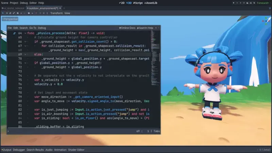Collapse the for loop at line 67

(25, 46)
